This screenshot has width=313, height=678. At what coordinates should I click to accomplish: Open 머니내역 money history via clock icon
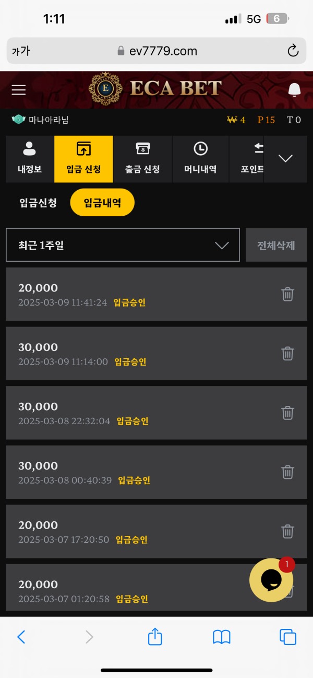(x=200, y=159)
